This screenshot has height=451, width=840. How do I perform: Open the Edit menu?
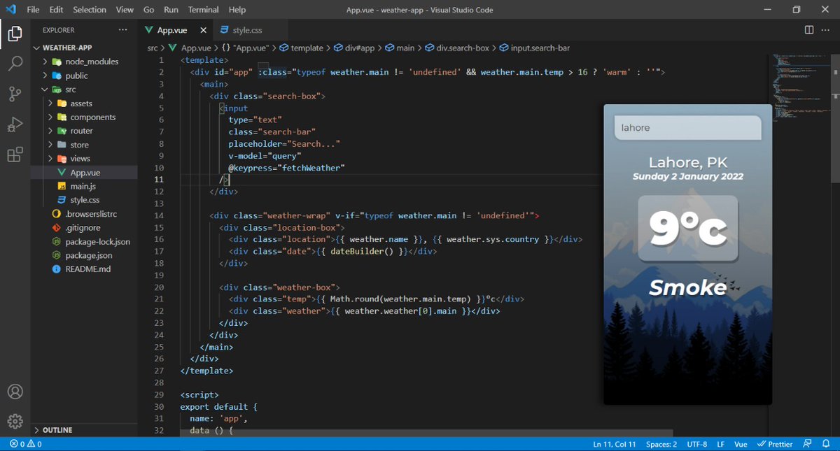pyautogui.click(x=57, y=10)
